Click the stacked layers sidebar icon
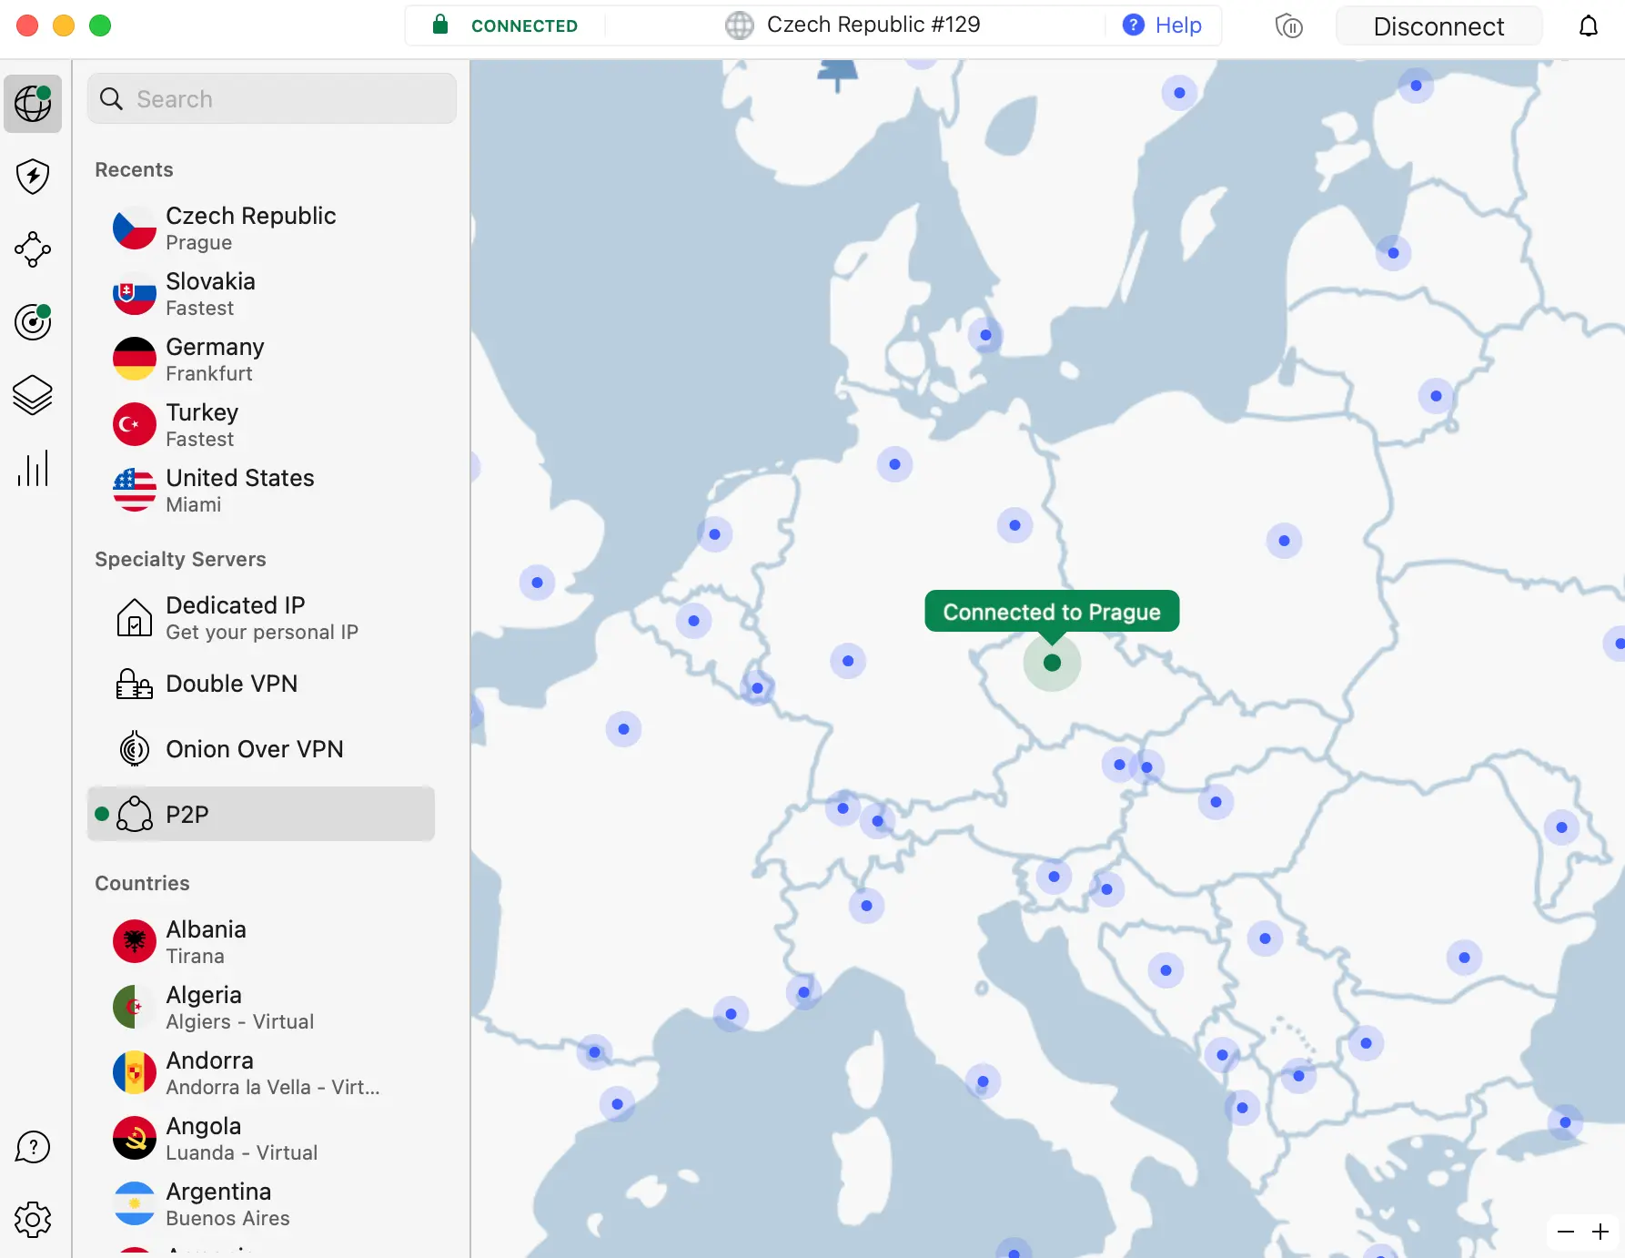1625x1258 pixels. pos(33,395)
